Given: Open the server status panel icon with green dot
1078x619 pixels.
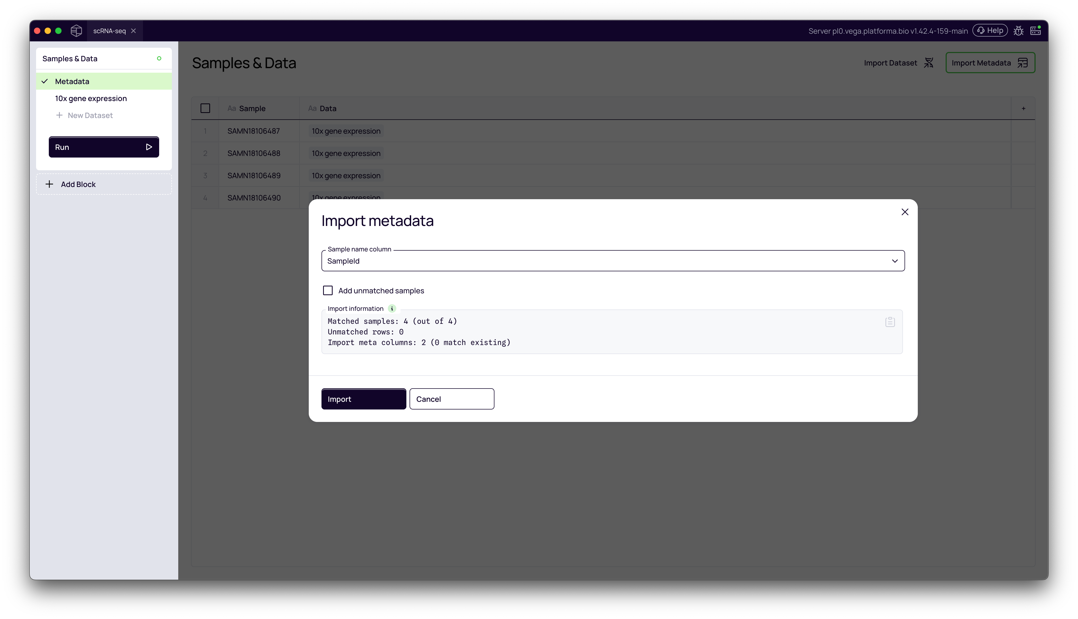Looking at the screenshot, I should (x=1036, y=30).
